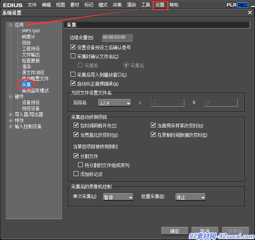Select 音频监听模式 in the settings tree

click(35, 90)
